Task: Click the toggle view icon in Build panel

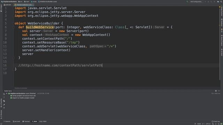Action: pos(4,101)
